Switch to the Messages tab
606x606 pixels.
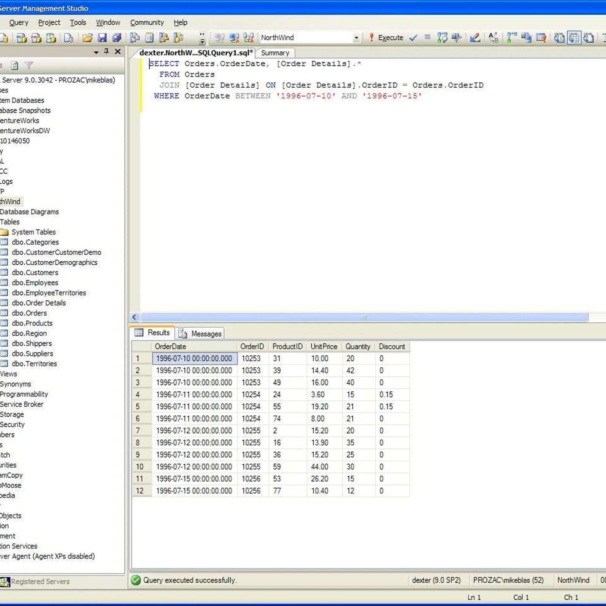coord(201,333)
